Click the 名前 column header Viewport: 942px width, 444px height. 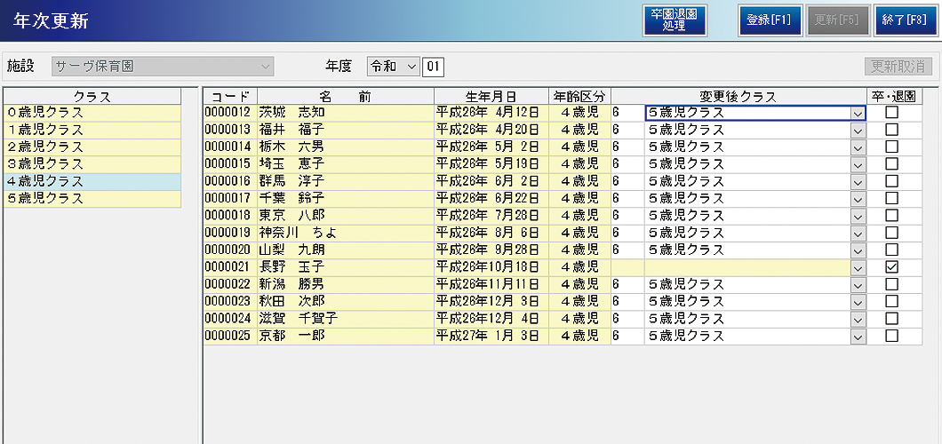point(345,96)
